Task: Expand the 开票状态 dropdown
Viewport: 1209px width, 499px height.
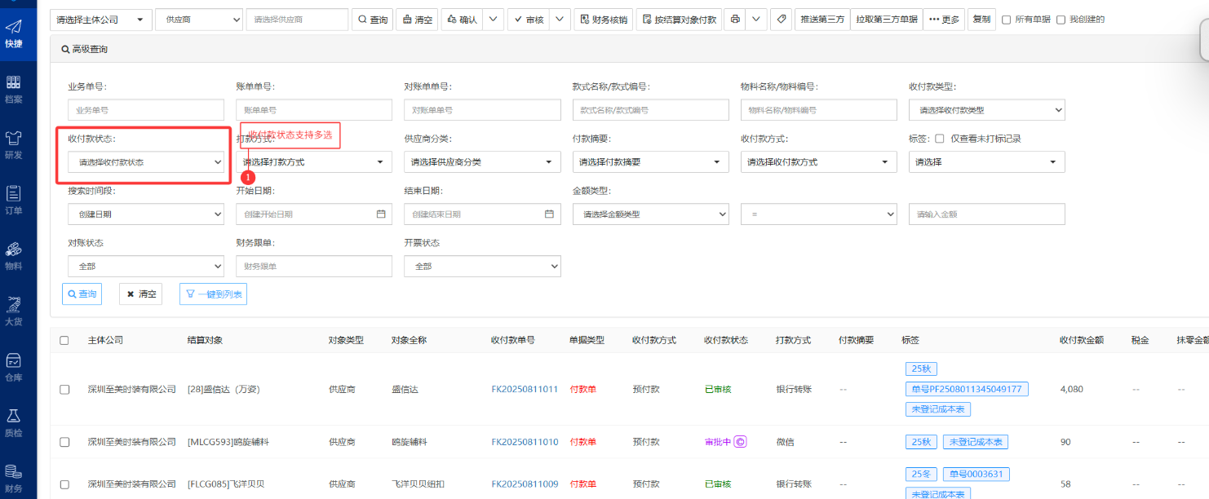Action: coord(482,267)
